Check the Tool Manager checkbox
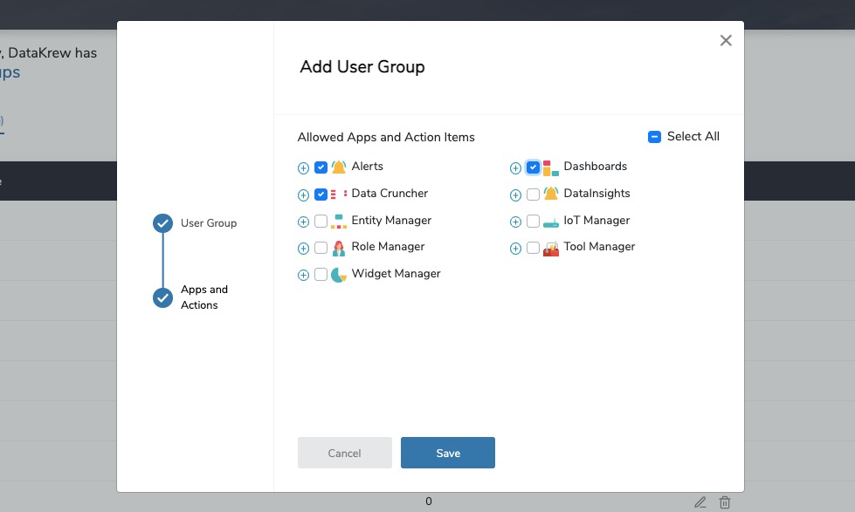Image resolution: width=855 pixels, height=512 pixels. tap(533, 249)
